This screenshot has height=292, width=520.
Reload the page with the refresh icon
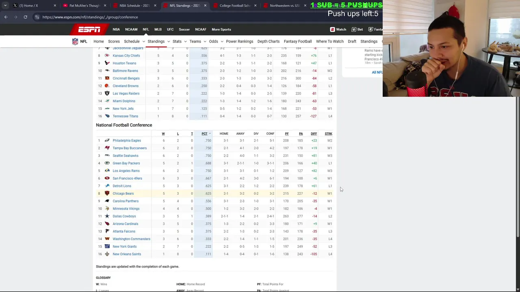pos(25,17)
